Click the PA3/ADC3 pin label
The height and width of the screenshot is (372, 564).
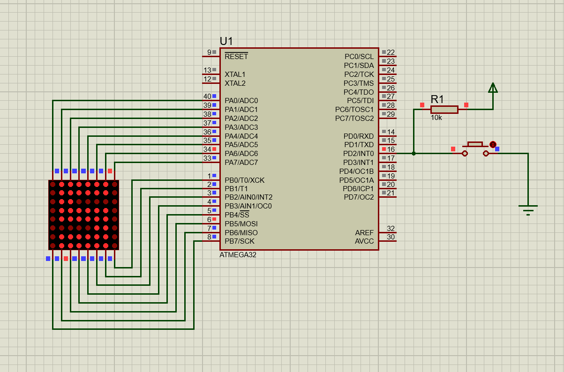[x=241, y=127]
